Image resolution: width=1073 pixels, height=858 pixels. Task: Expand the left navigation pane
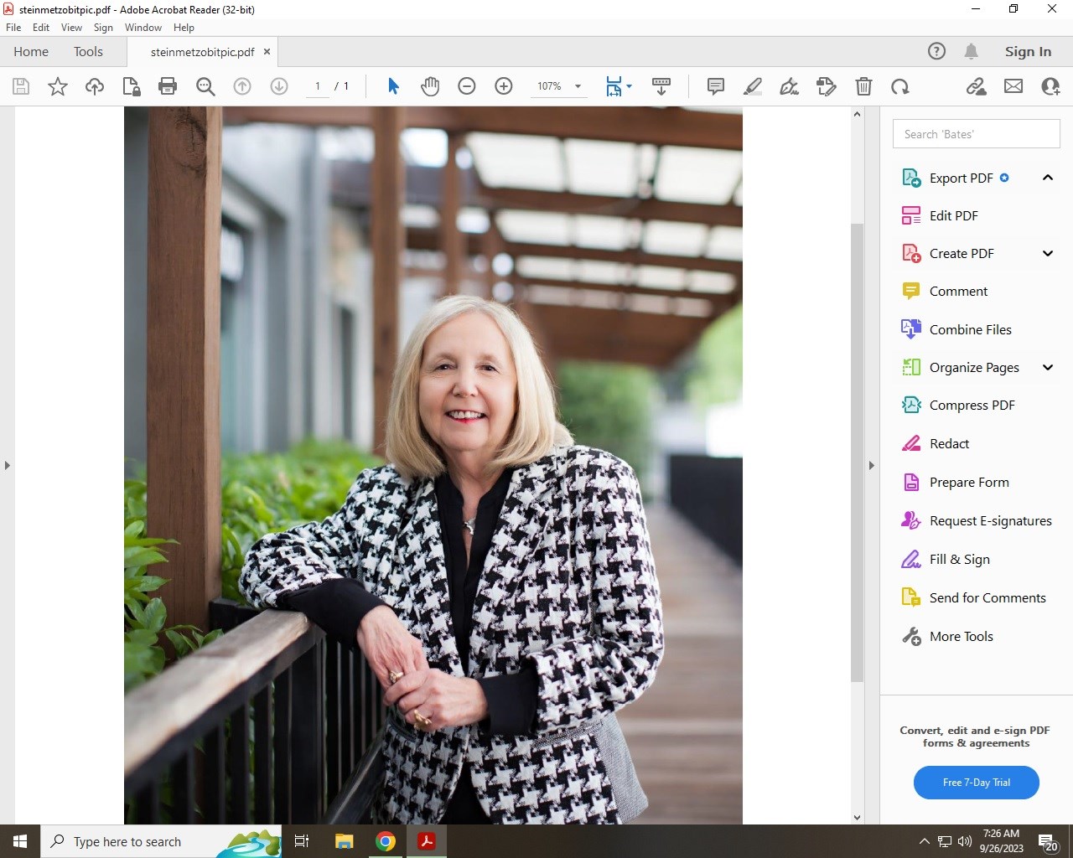[8, 465]
